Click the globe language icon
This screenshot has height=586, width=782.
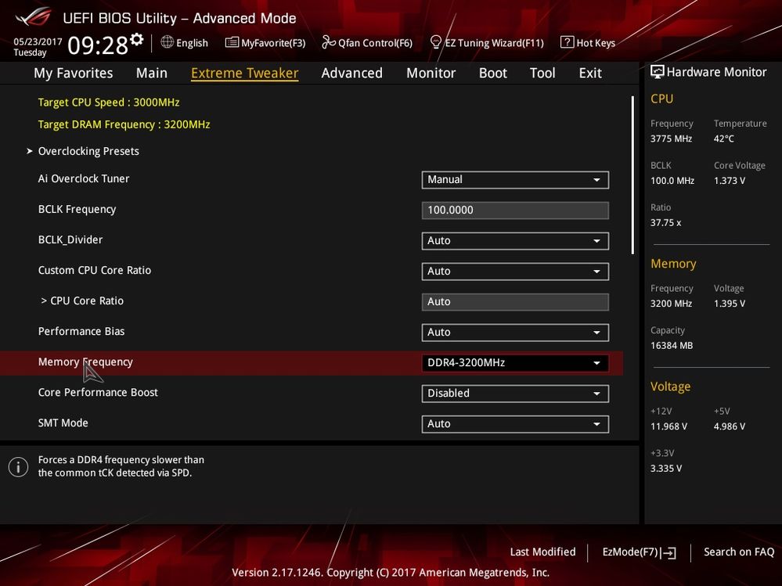tap(167, 42)
